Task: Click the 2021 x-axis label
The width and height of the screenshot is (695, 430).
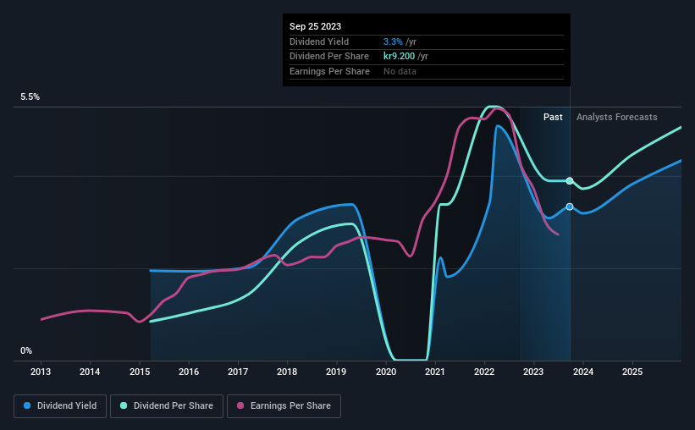Action: 435,372
